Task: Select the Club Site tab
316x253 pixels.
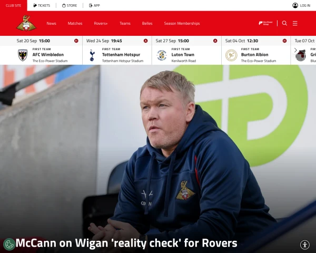Action: (x=14, y=5)
